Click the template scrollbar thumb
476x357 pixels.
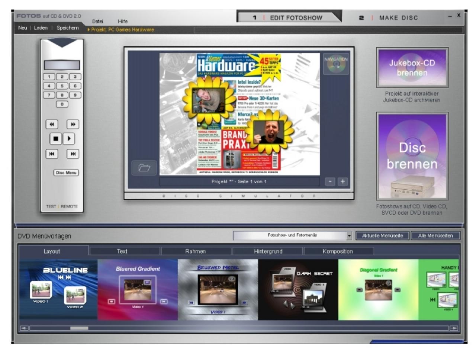tap(79, 328)
